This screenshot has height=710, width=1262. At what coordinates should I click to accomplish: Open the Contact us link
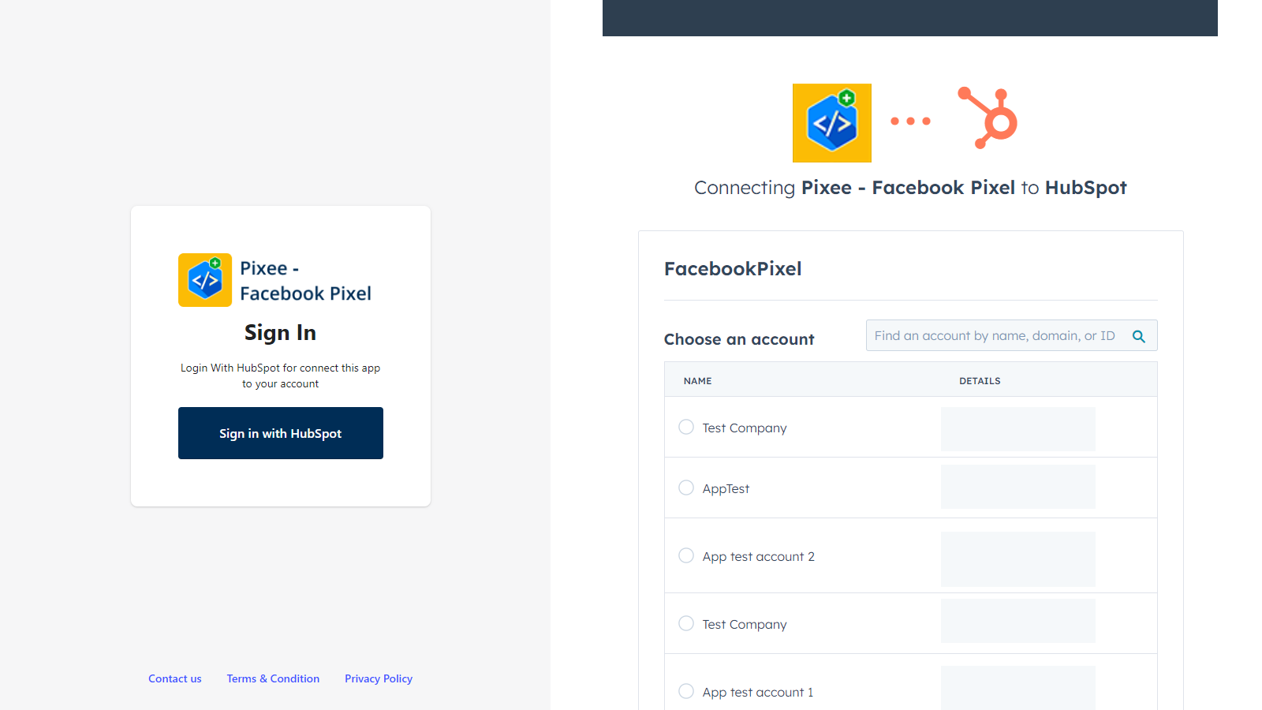pyautogui.click(x=174, y=678)
